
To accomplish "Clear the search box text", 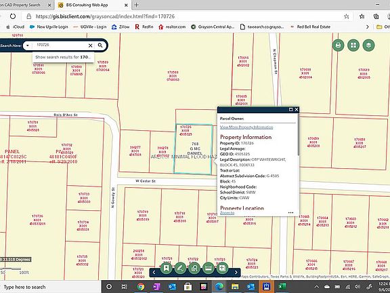I will (x=91, y=45).
